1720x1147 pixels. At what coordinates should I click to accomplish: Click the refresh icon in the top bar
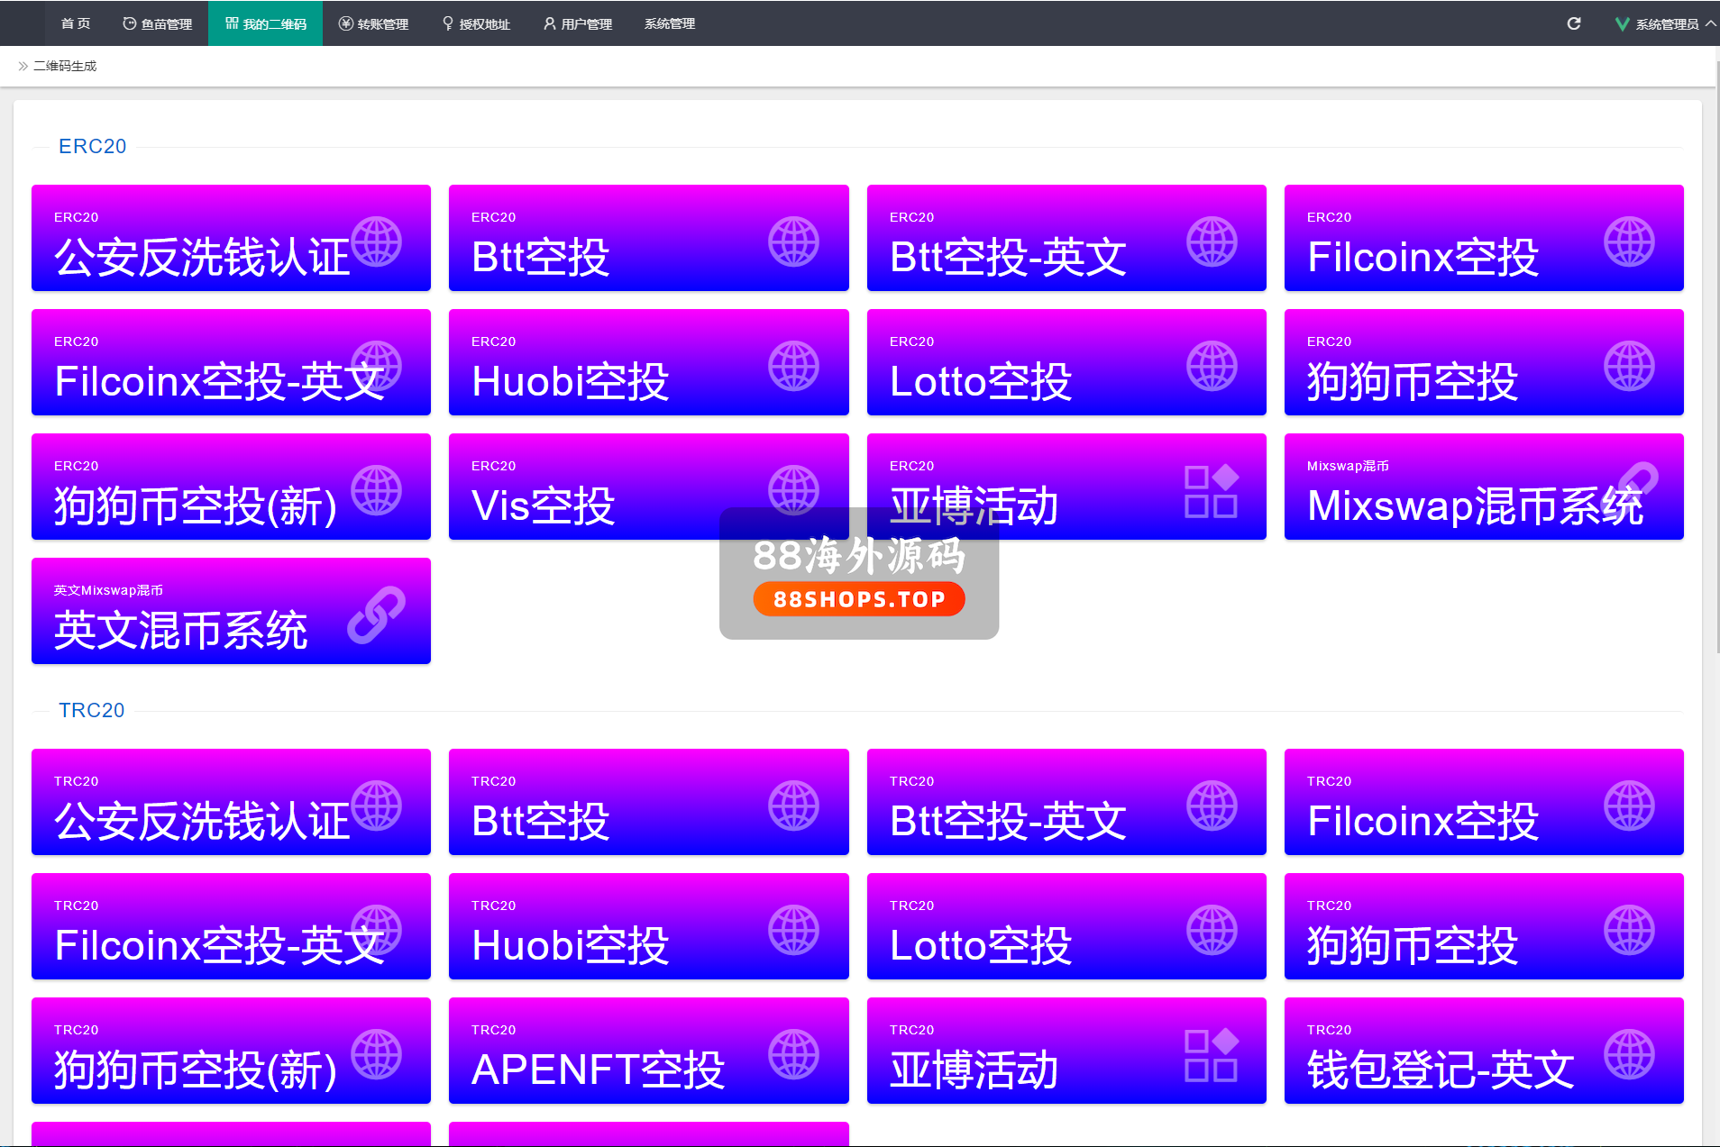[x=1573, y=23]
